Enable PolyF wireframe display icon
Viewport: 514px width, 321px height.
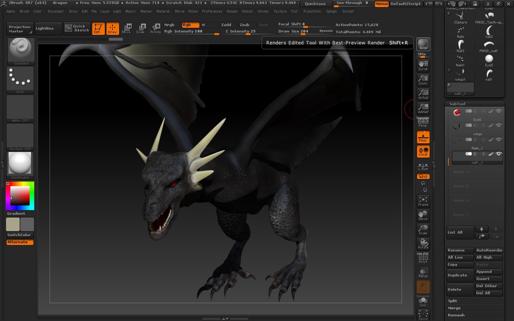coord(423,258)
